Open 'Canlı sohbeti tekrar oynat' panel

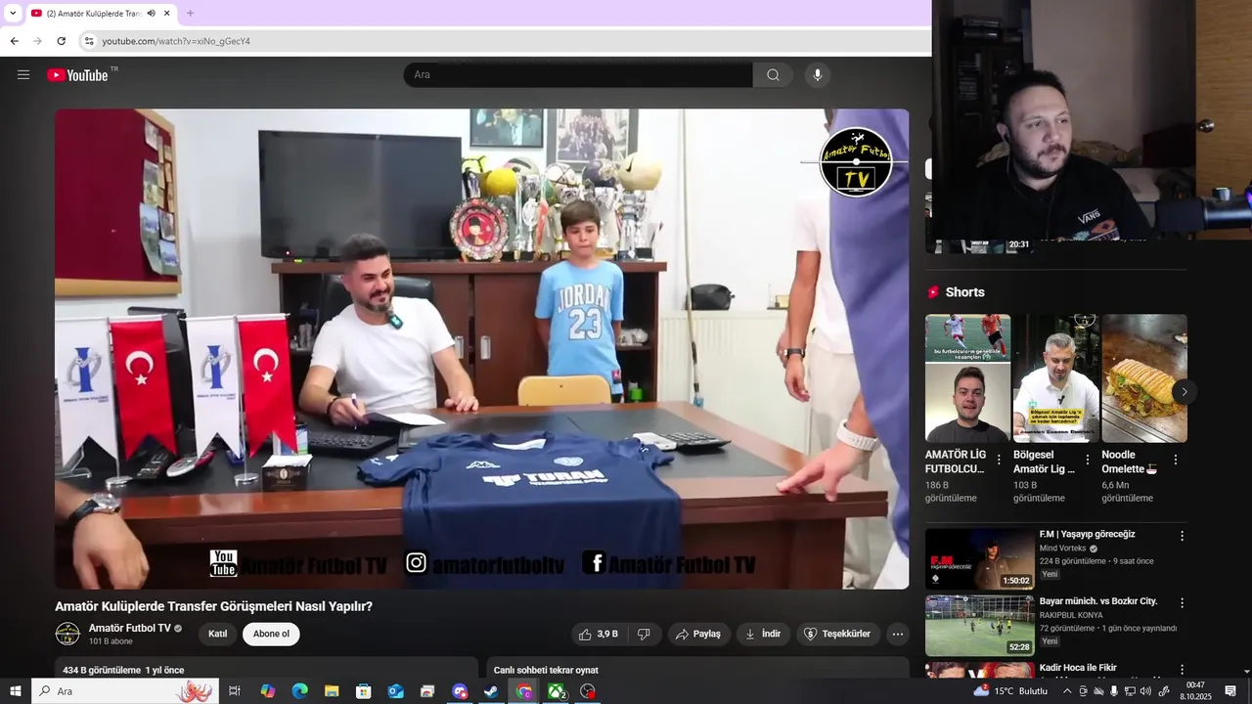click(x=697, y=669)
